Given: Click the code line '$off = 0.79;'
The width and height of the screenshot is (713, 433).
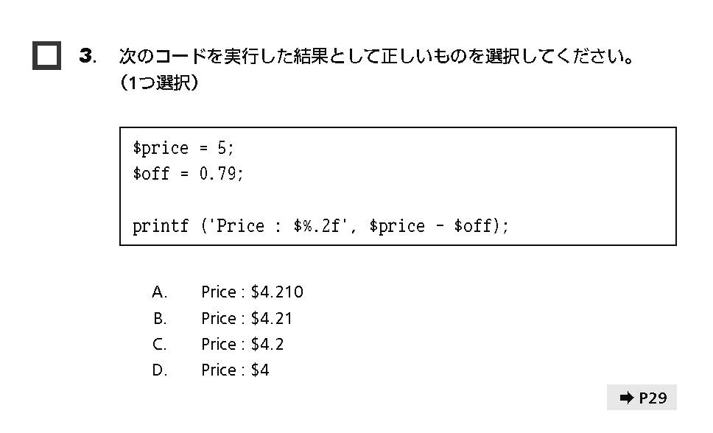Looking at the screenshot, I should point(188,174).
